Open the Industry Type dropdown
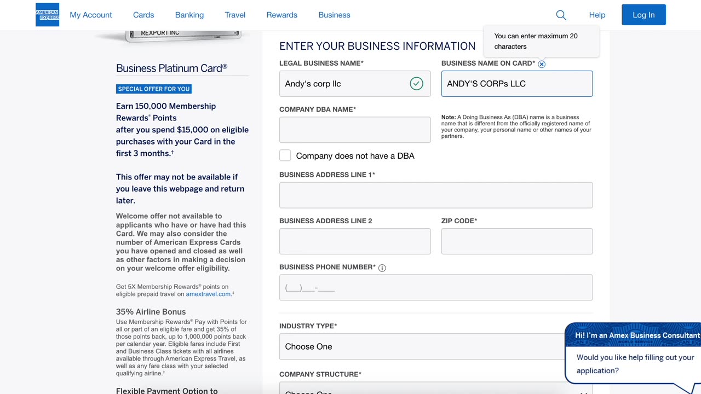The width and height of the screenshot is (701, 394). tap(436, 346)
